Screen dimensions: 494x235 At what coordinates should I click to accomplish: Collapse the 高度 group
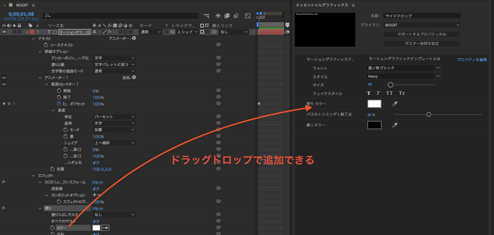53,110
